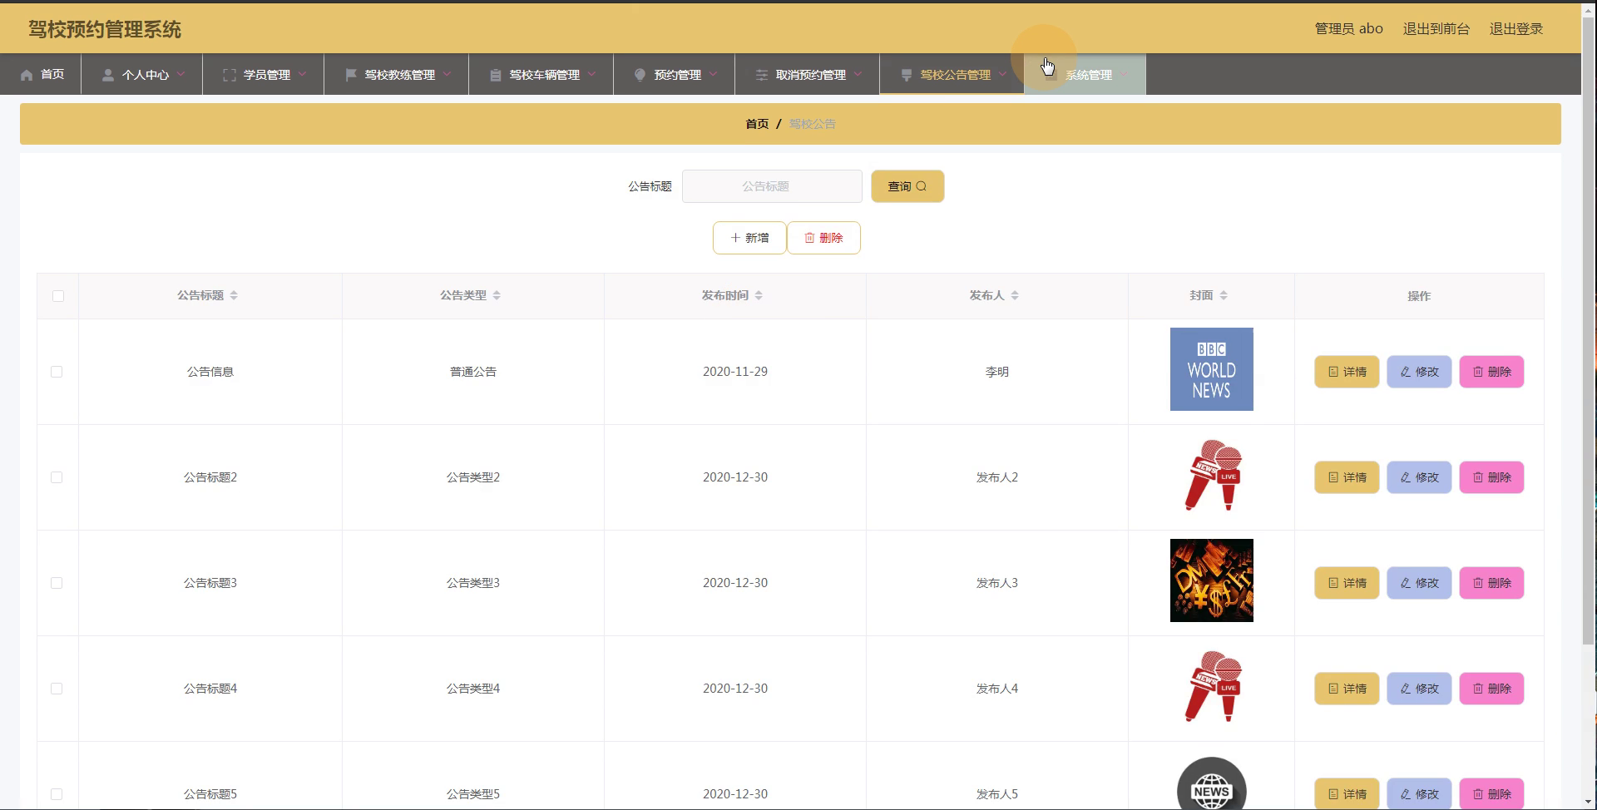Click the 普通公告 type cell
The image size is (1597, 810).
pyautogui.click(x=473, y=372)
